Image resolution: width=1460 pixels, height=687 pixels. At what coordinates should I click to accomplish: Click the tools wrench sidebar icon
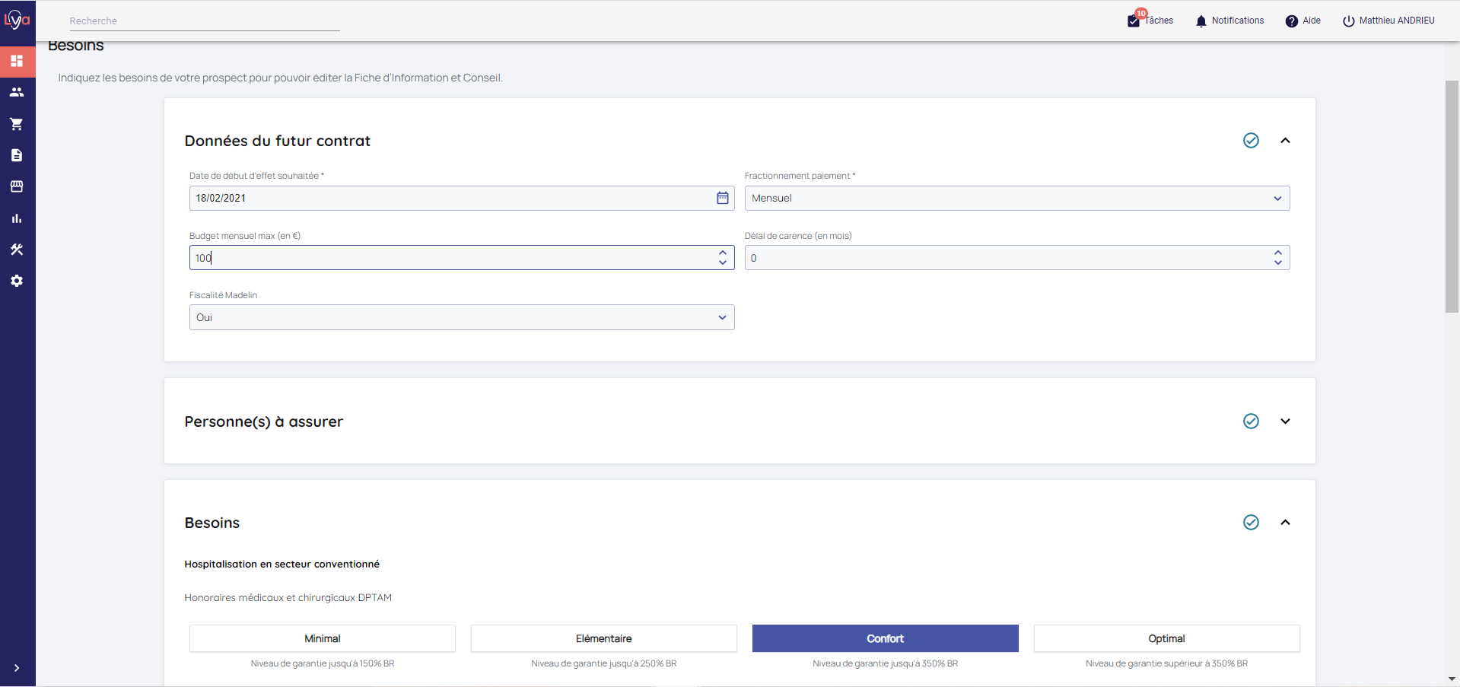pos(17,250)
